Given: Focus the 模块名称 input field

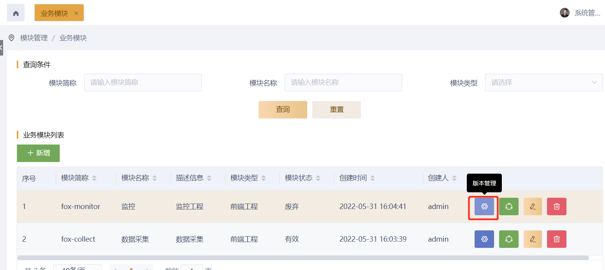Looking at the screenshot, I should [x=343, y=82].
